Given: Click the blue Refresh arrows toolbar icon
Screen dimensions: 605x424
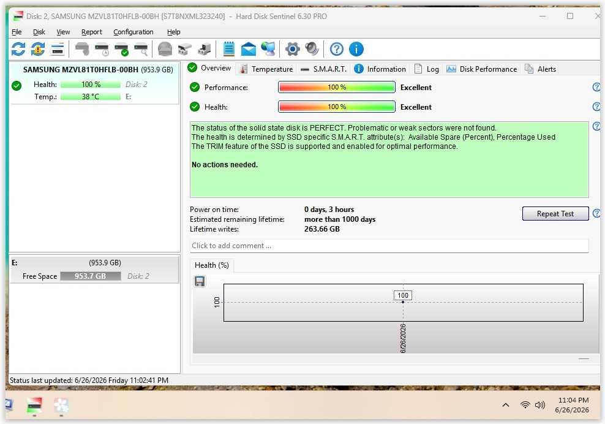Looking at the screenshot, I should click(18, 49).
